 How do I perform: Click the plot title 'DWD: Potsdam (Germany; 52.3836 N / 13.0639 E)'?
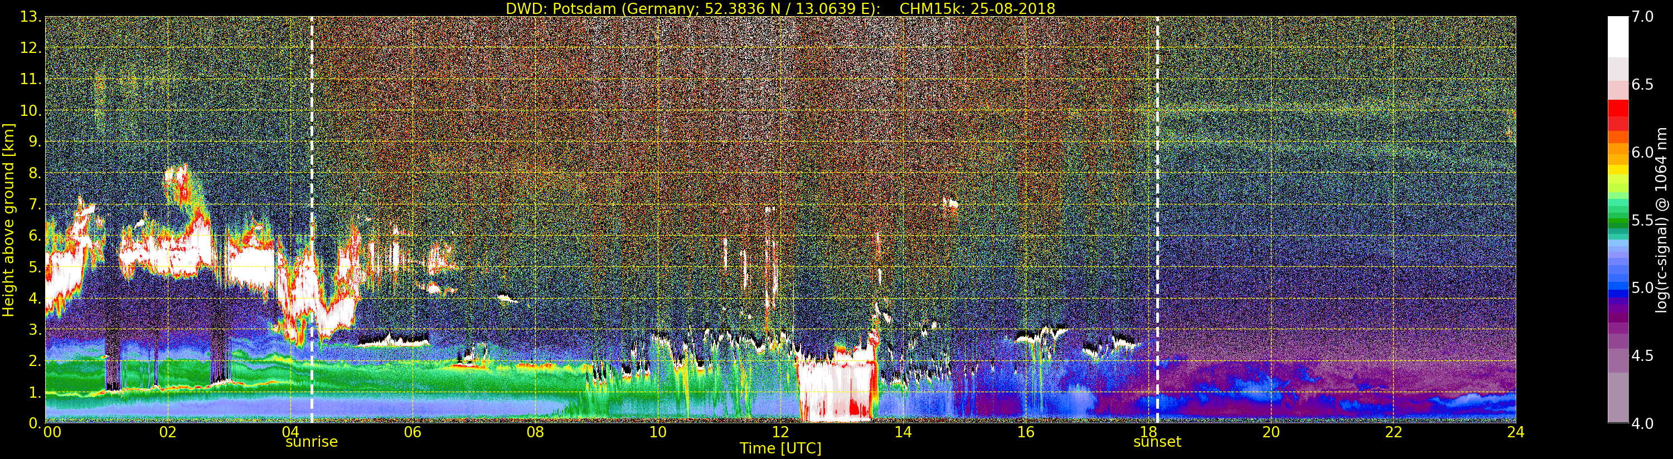click(x=693, y=8)
